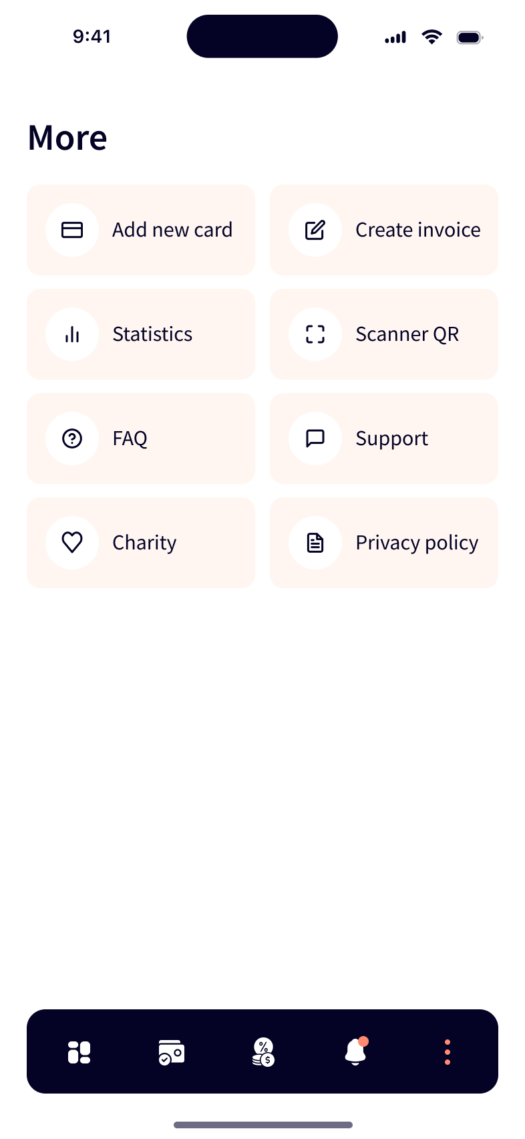Tap the bar chart statistics icon
The image size is (525, 1139).
72,334
